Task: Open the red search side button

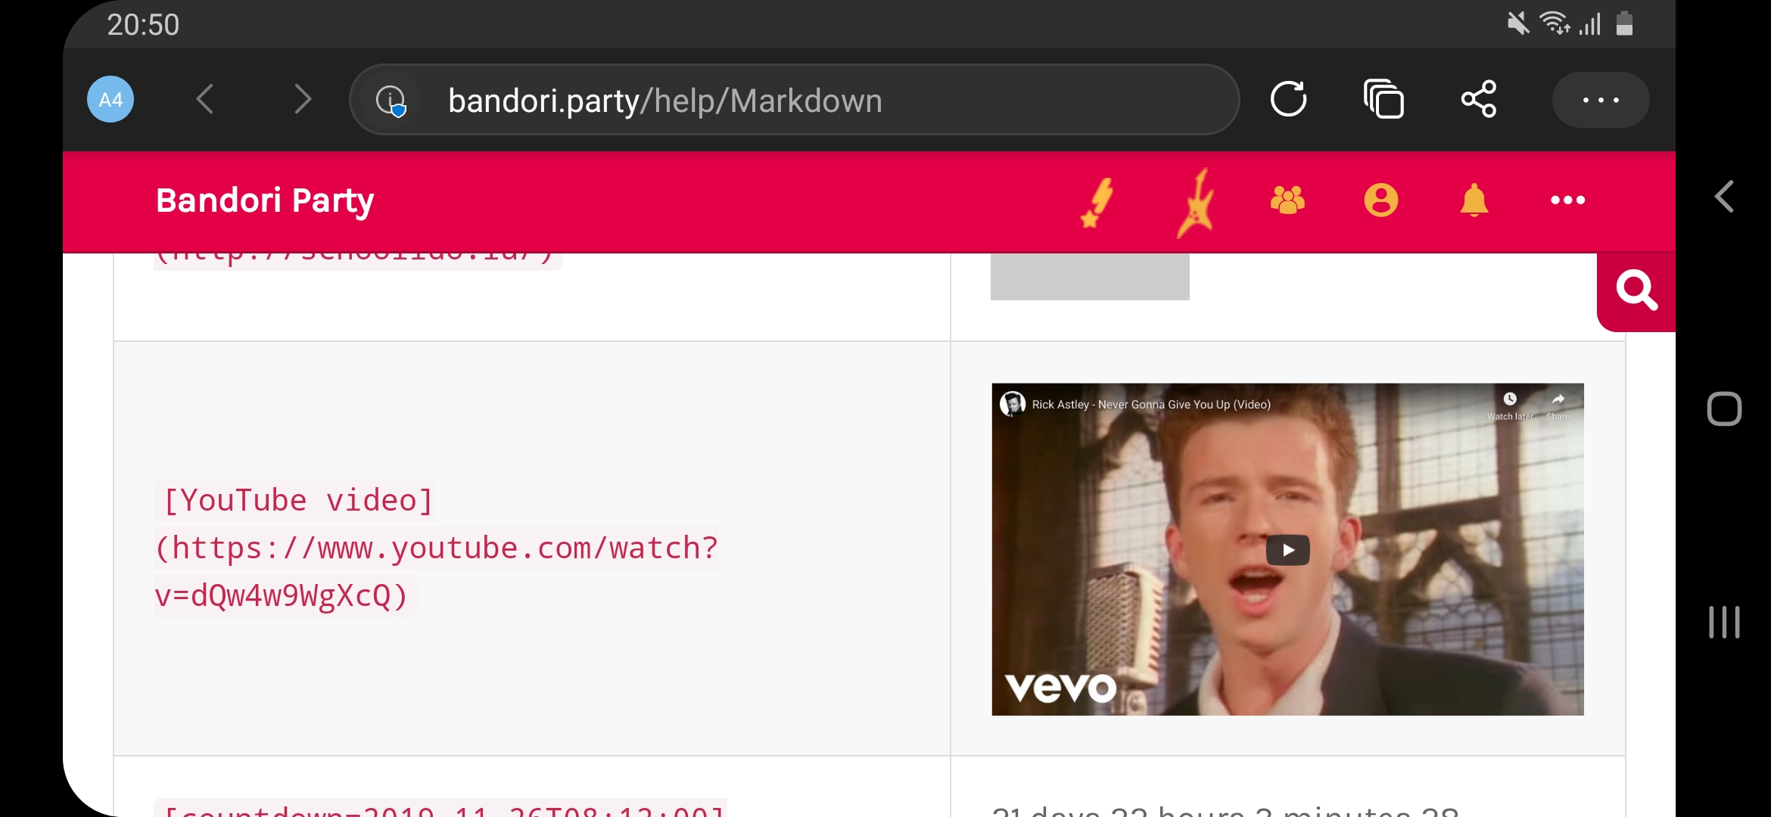Action: (x=1636, y=290)
